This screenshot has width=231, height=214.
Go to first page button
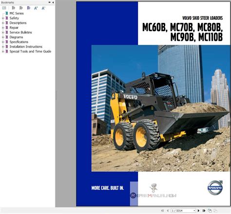coord(162,211)
